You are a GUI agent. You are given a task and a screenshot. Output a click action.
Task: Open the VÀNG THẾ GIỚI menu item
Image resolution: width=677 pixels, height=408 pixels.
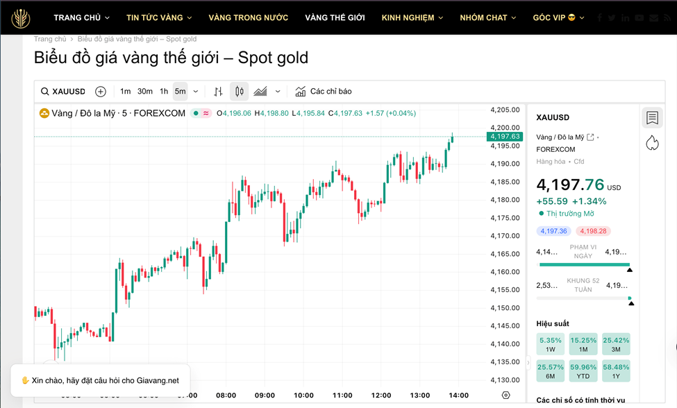click(x=335, y=17)
